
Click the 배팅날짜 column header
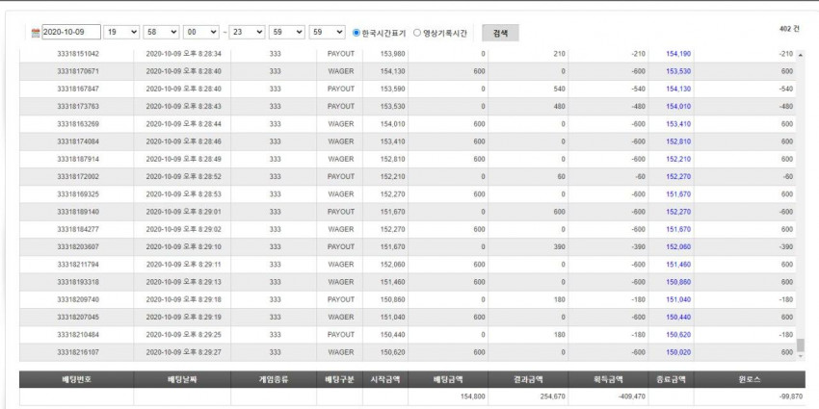pos(182,379)
